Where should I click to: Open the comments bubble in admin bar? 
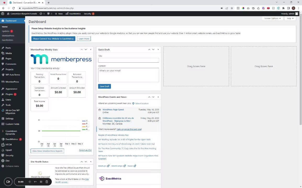pos(50,14)
